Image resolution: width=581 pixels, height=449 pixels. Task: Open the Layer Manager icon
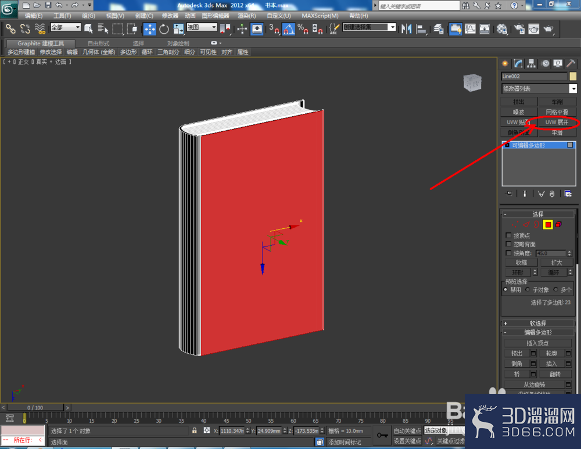click(439, 28)
